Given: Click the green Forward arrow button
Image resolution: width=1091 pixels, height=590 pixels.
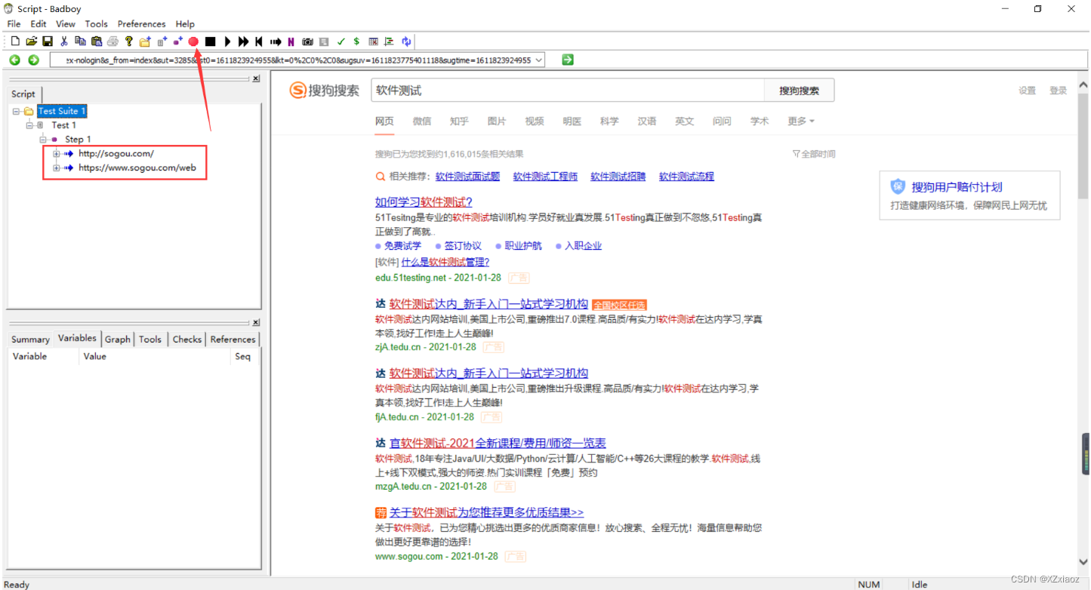Looking at the screenshot, I should [x=33, y=60].
